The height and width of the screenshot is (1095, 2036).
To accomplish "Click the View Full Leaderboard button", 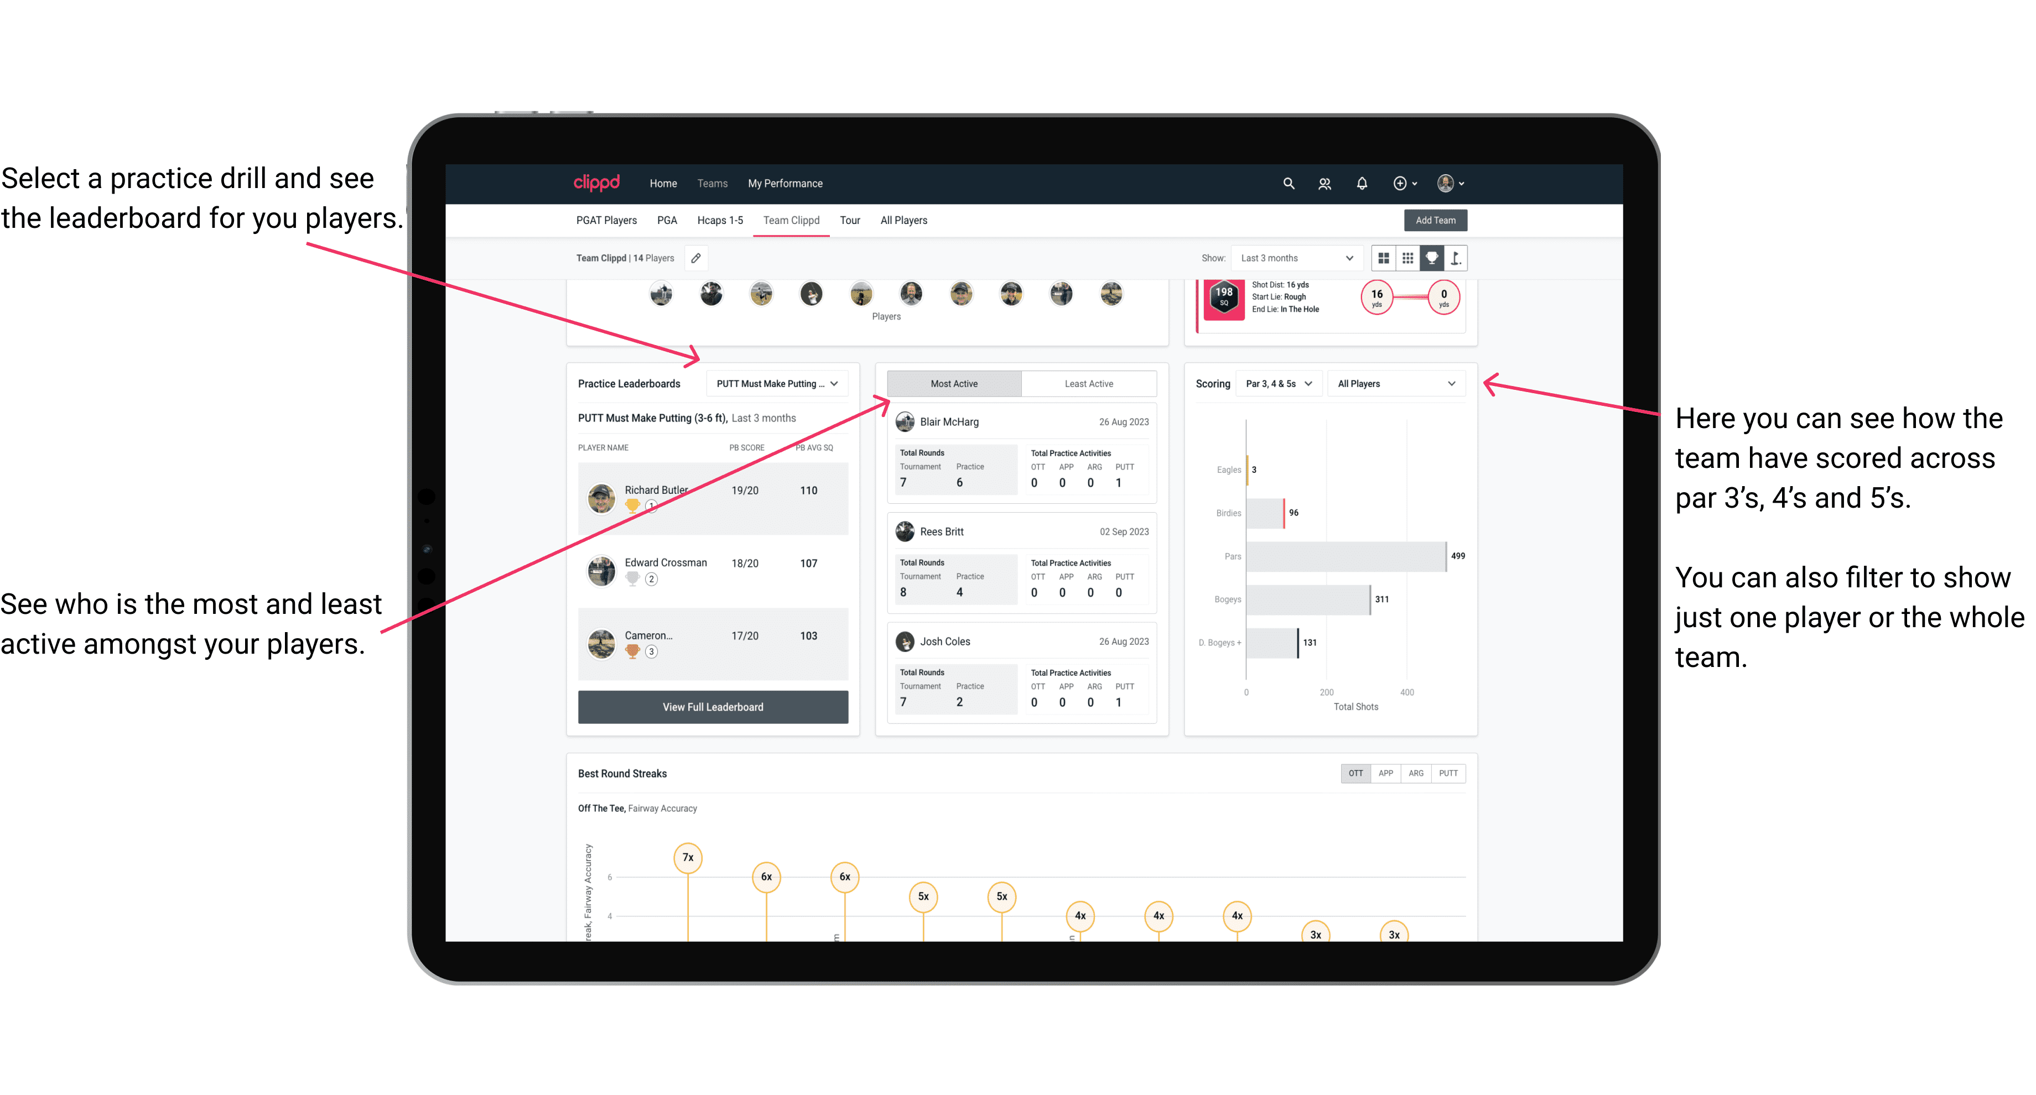I will click(x=712, y=707).
